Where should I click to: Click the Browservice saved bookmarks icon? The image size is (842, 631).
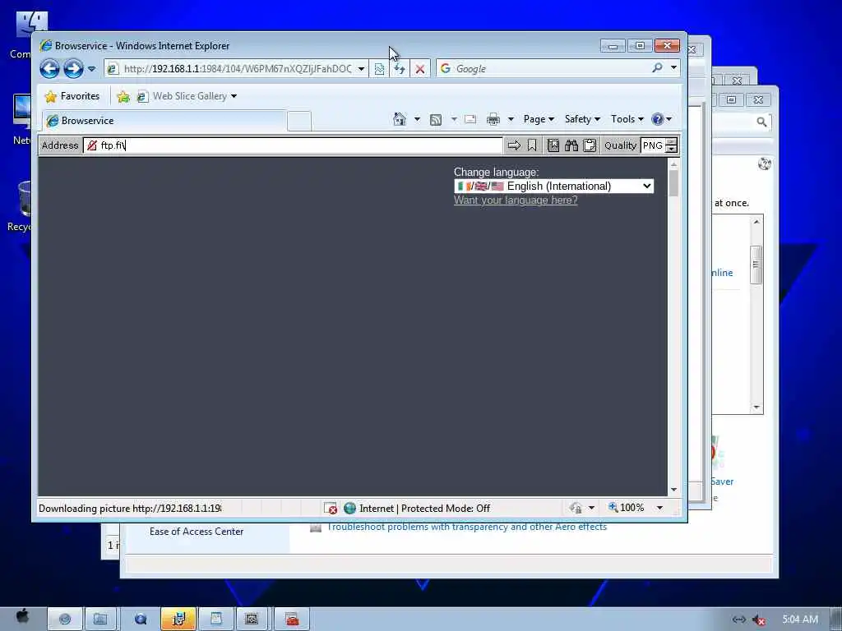coord(553,145)
